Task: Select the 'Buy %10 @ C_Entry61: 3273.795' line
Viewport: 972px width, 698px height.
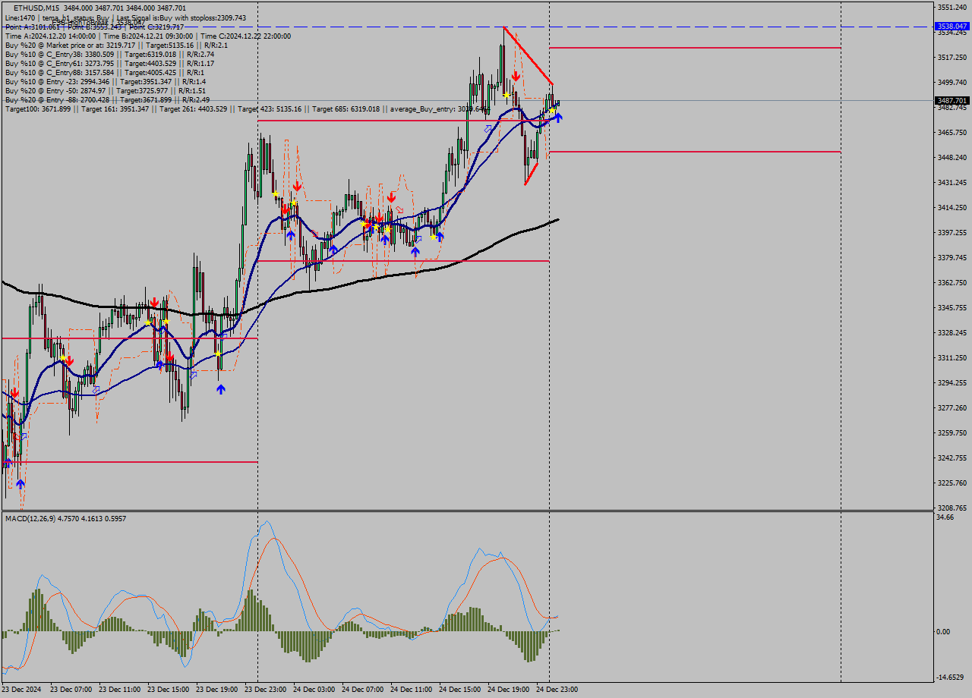Action: point(109,63)
